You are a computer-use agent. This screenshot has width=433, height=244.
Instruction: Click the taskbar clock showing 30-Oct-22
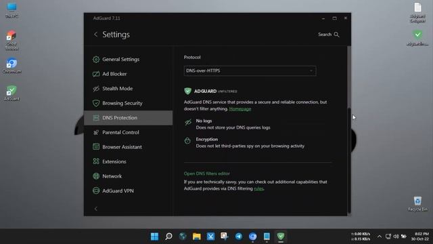click(x=419, y=237)
